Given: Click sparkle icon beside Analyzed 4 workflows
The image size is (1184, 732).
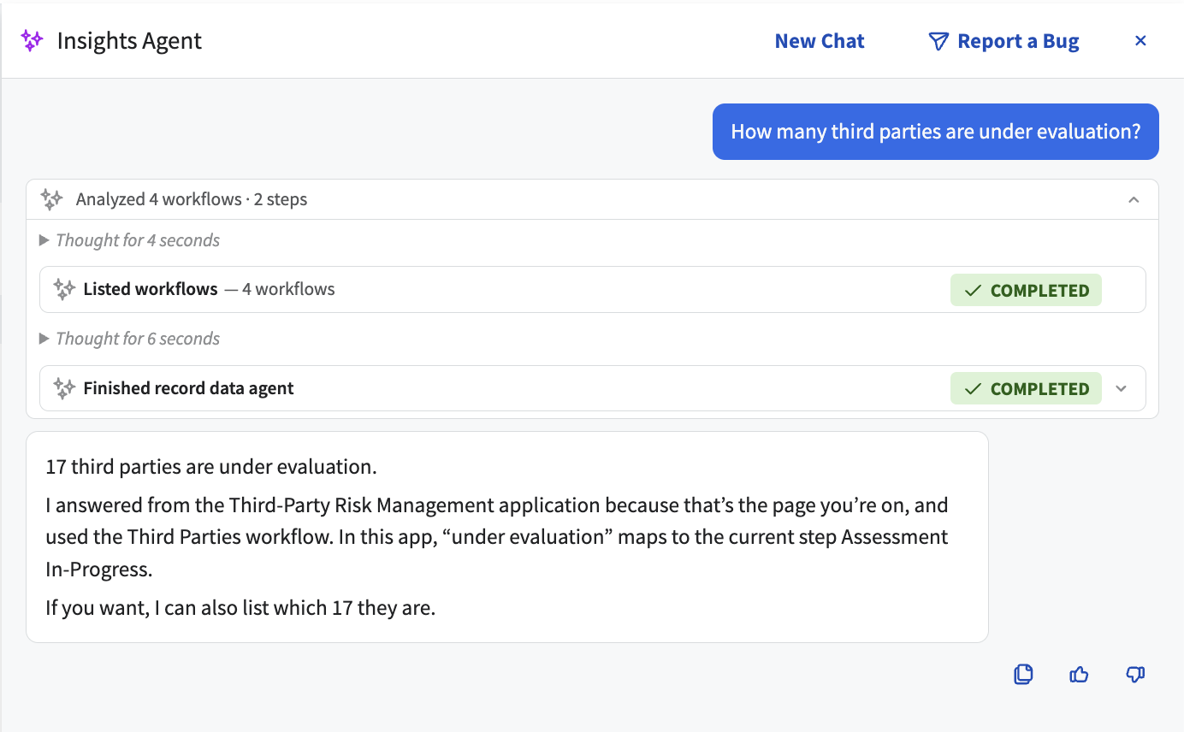Looking at the screenshot, I should coord(51,199).
